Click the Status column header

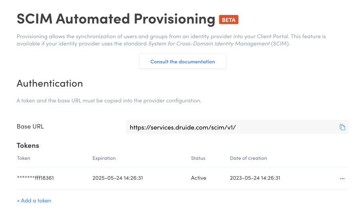[x=198, y=158]
